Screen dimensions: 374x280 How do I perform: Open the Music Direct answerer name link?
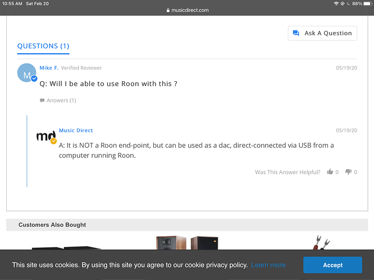point(76,130)
